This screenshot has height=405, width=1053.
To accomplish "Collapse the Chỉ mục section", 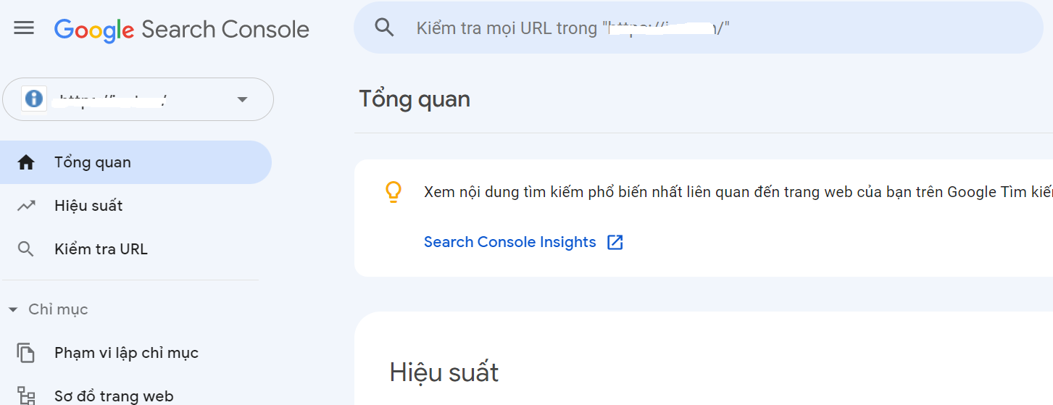I will [x=12, y=310].
